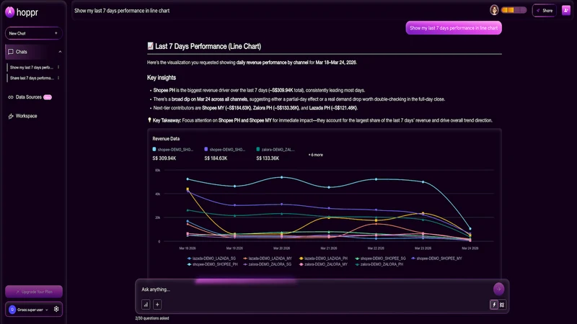
Task: Toggle shopee-DEMO_SHOPEE_PH legend series
Action: coord(212,264)
